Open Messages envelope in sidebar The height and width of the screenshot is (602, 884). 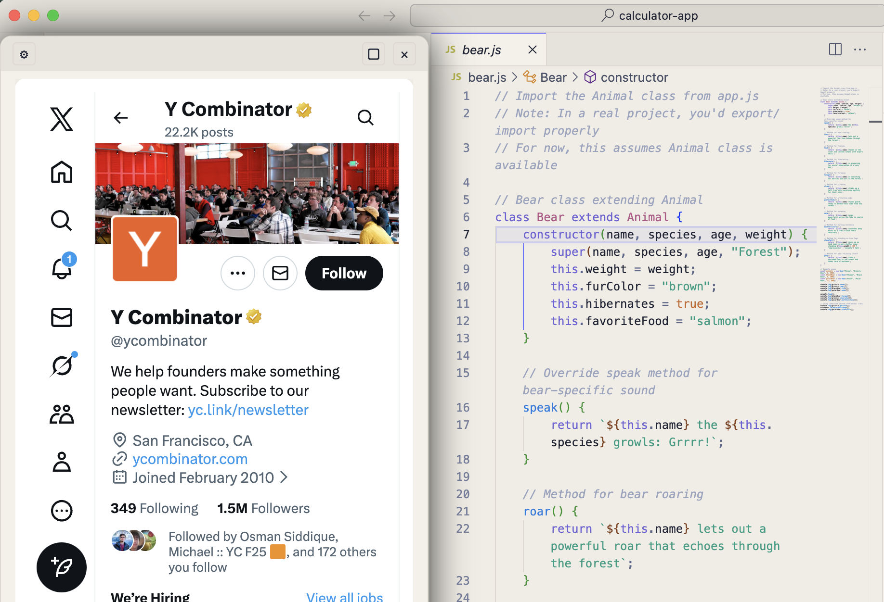click(x=62, y=317)
